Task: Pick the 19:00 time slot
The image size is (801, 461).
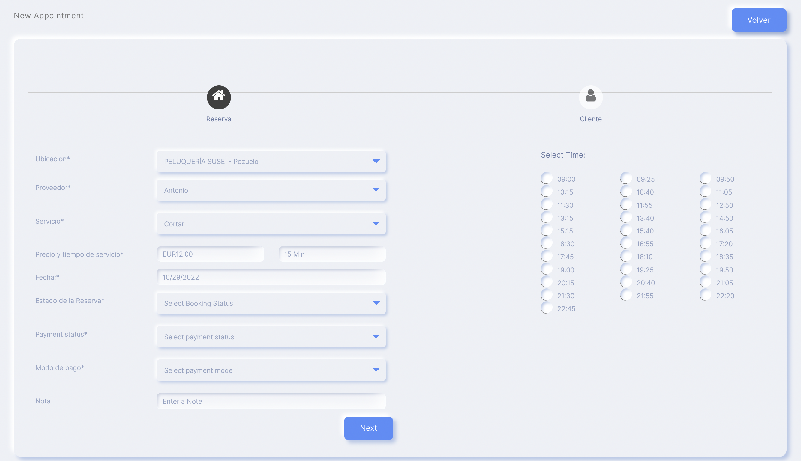Action: [547, 269]
